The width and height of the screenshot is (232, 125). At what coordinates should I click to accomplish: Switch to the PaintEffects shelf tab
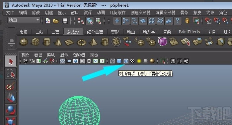click(189, 32)
